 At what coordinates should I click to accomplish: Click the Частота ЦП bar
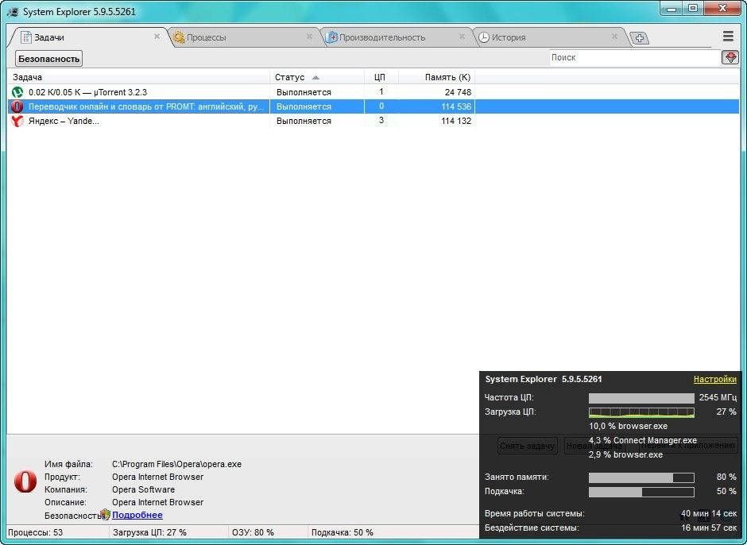(x=641, y=398)
